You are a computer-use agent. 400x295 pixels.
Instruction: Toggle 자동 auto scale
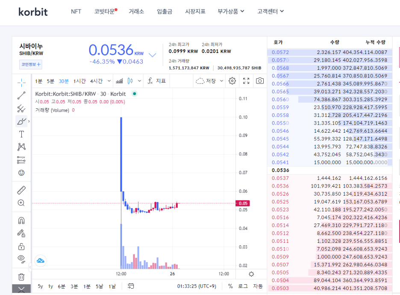pyautogui.click(x=258, y=286)
